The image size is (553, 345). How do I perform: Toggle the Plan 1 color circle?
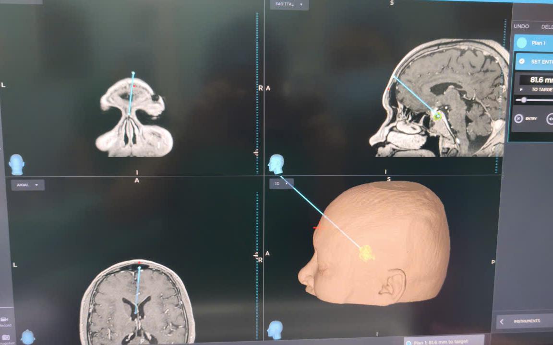tap(522, 43)
